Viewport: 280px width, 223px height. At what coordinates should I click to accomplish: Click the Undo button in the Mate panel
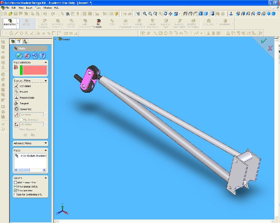pyautogui.click(x=35, y=55)
